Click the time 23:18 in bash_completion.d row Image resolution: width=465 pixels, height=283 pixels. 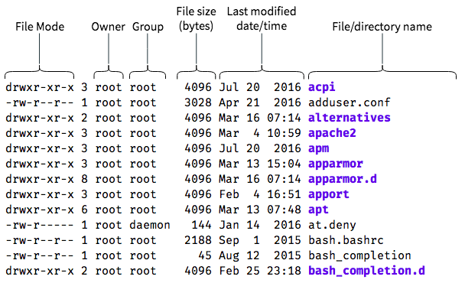284,271
